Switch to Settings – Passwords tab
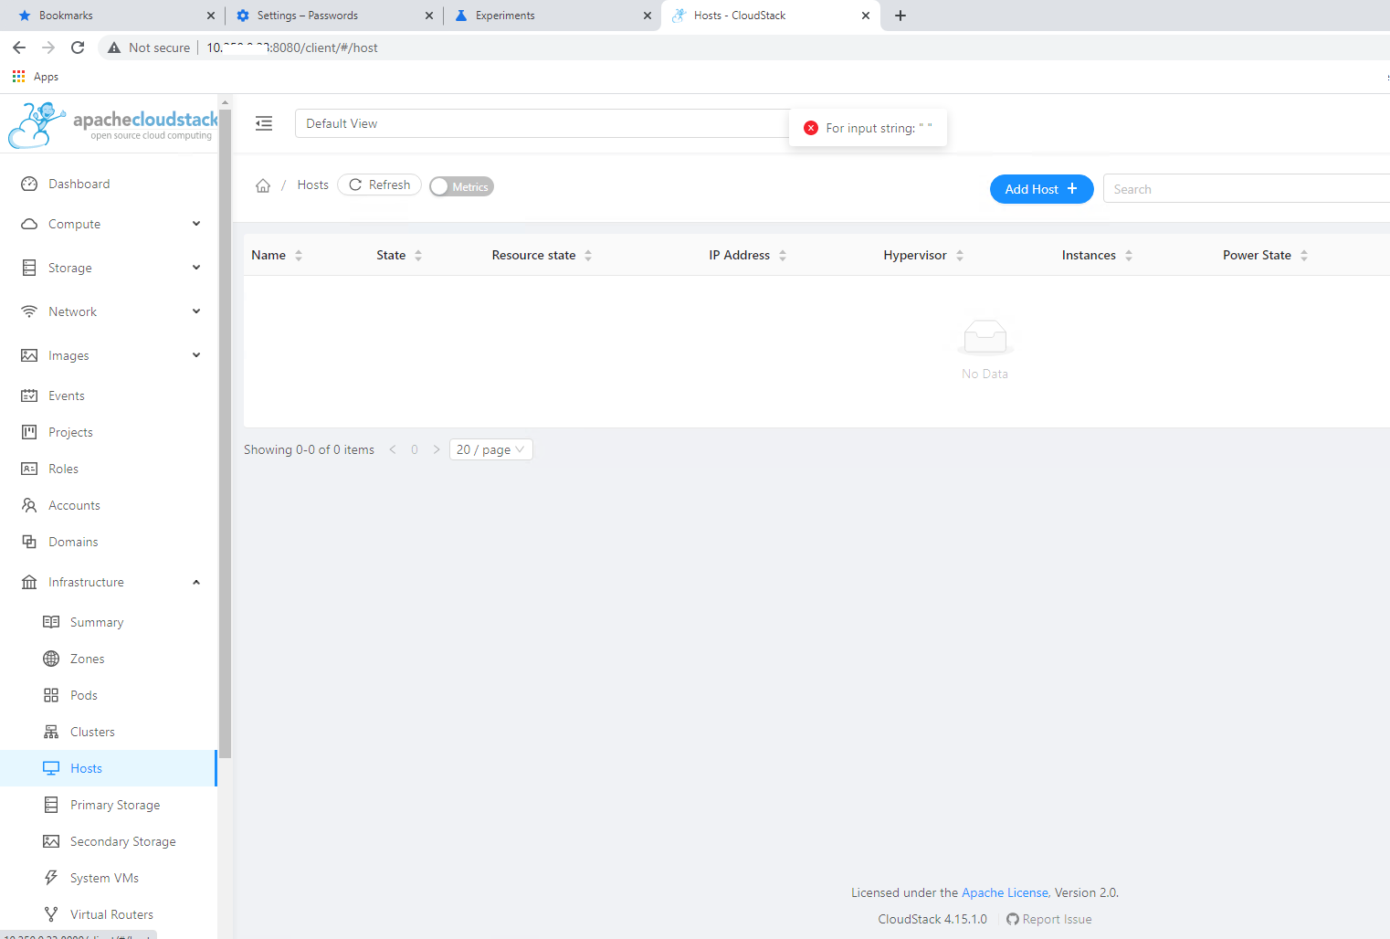Screen dimensions: 1390x939 (x=333, y=16)
